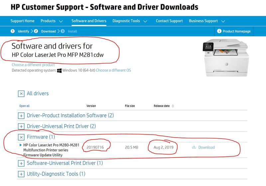The height and width of the screenshot is (186, 266).
Task: Click the step 2 Download circle icon
Action: 36,31
